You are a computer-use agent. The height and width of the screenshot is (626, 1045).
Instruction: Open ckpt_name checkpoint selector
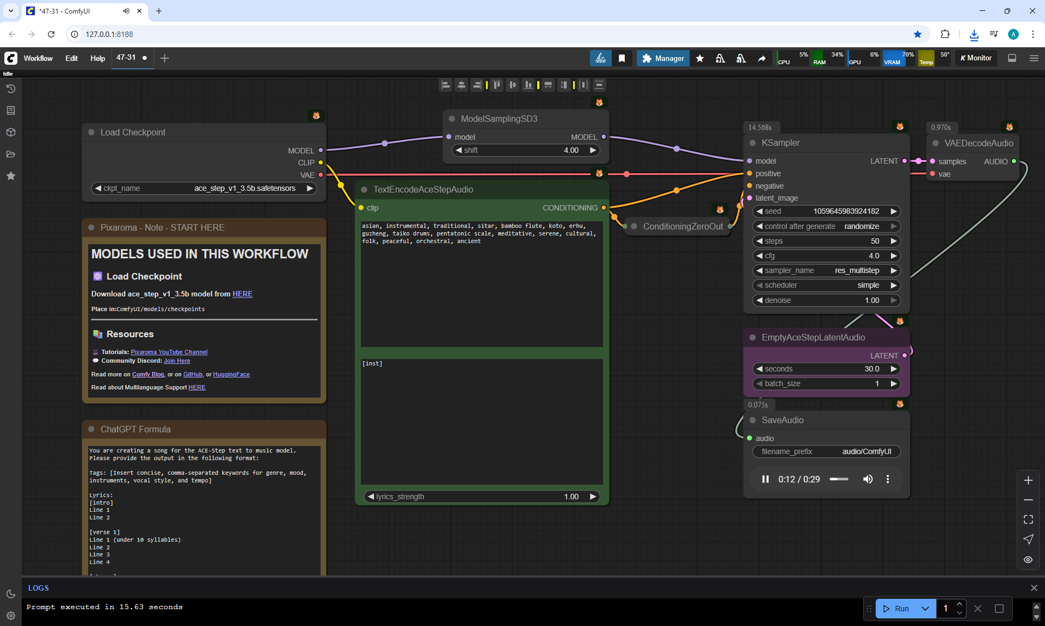(x=204, y=188)
